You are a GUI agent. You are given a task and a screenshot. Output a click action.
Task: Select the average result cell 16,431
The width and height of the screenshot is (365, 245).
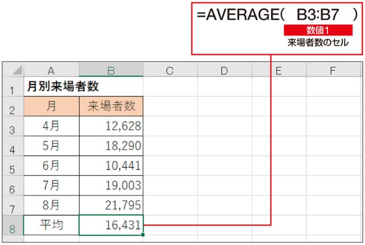pyautogui.click(x=111, y=225)
